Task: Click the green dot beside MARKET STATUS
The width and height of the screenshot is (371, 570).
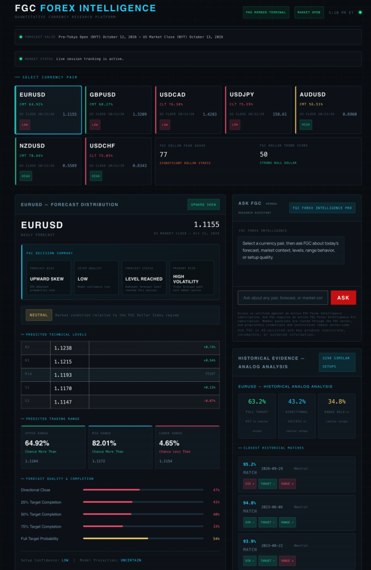Action: pyautogui.click(x=21, y=58)
